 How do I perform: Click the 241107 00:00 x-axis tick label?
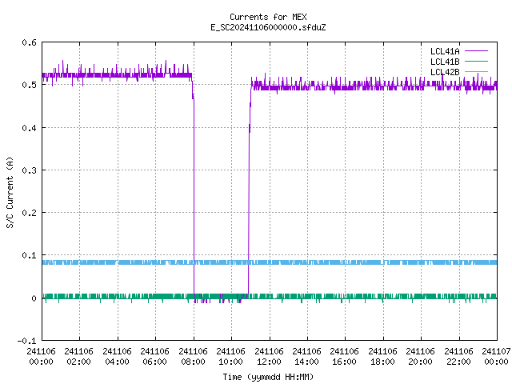(x=496, y=357)
